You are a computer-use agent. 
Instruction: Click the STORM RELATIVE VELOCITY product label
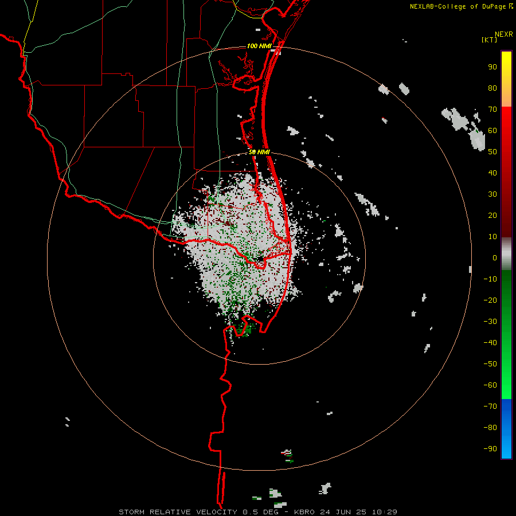(x=178, y=512)
